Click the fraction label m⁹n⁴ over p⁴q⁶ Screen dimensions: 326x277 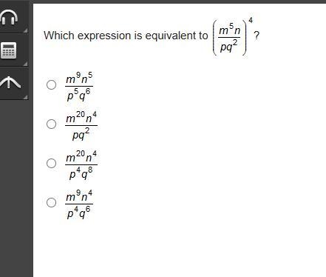click(x=79, y=204)
